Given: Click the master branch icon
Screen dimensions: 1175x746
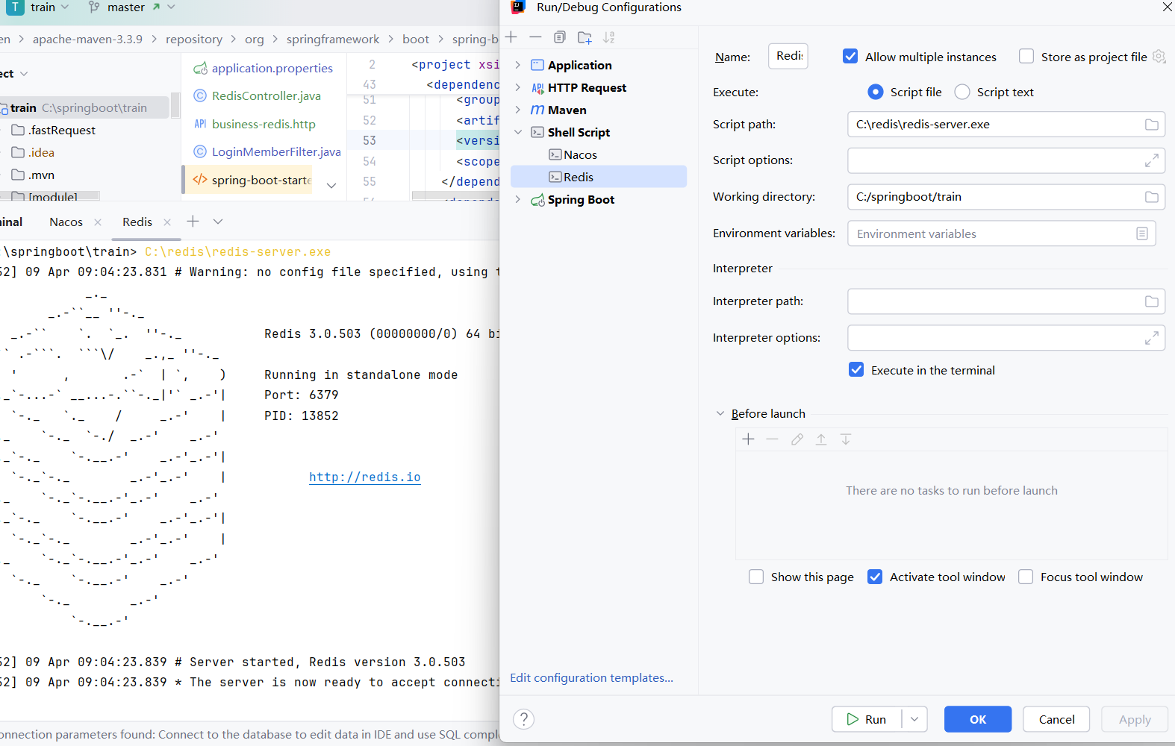Looking at the screenshot, I should [x=94, y=7].
